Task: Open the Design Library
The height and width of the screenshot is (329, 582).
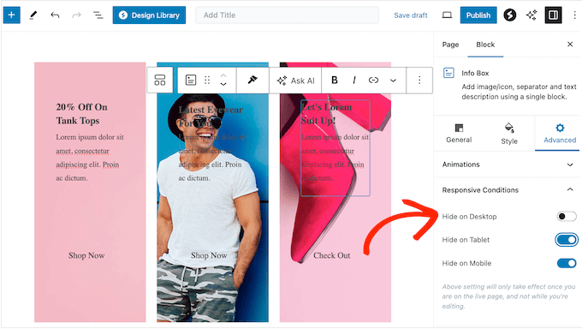Action: [x=149, y=15]
